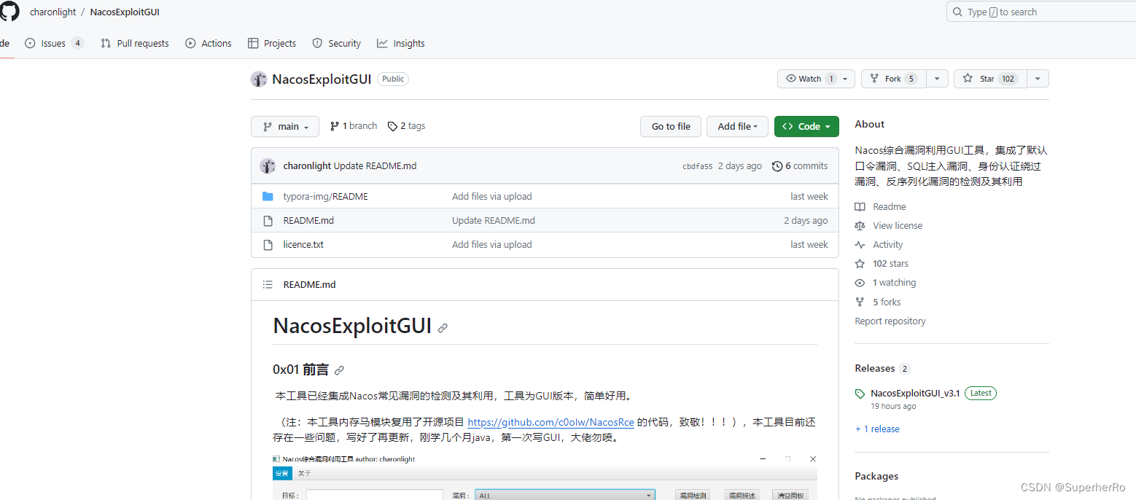Switch to the Projects tab
The width and height of the screenshot is (1136, 500).
point(272,43)
